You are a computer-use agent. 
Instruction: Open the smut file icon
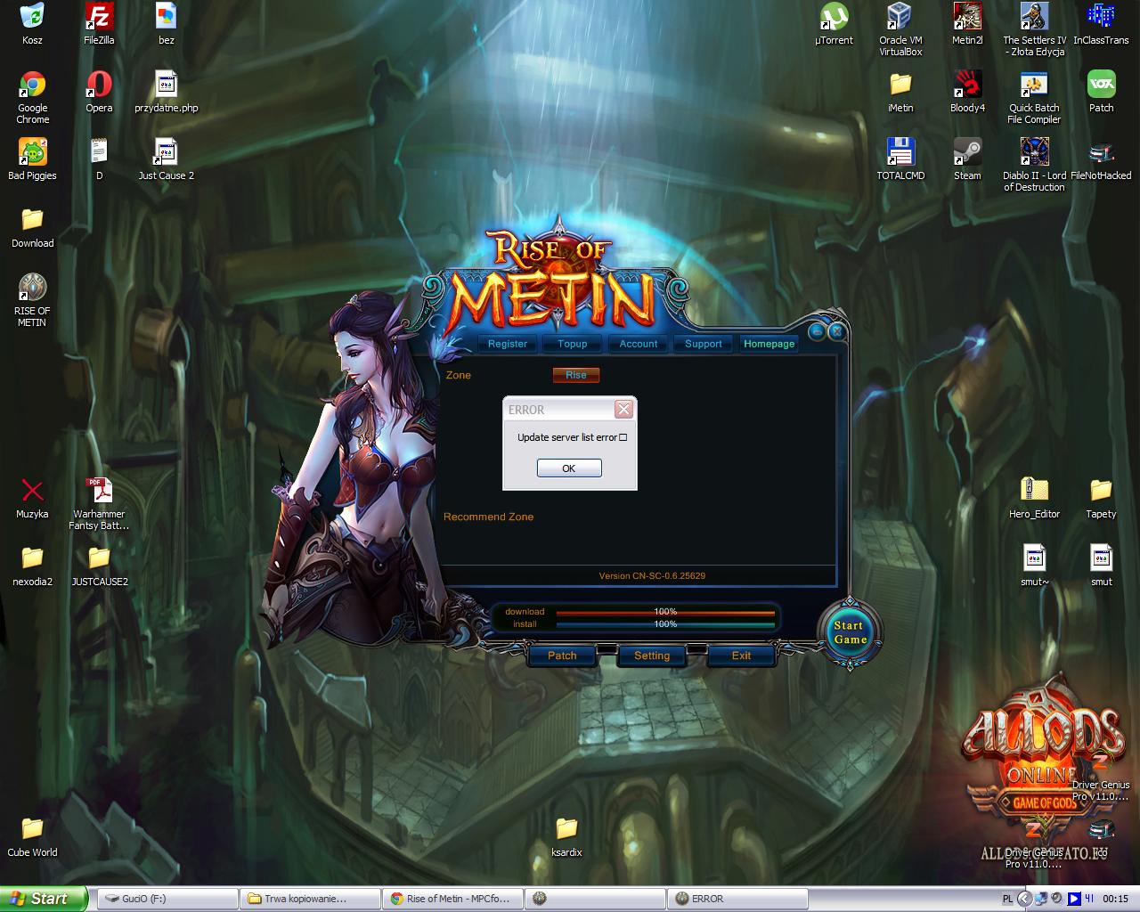tap(1101, 566)
